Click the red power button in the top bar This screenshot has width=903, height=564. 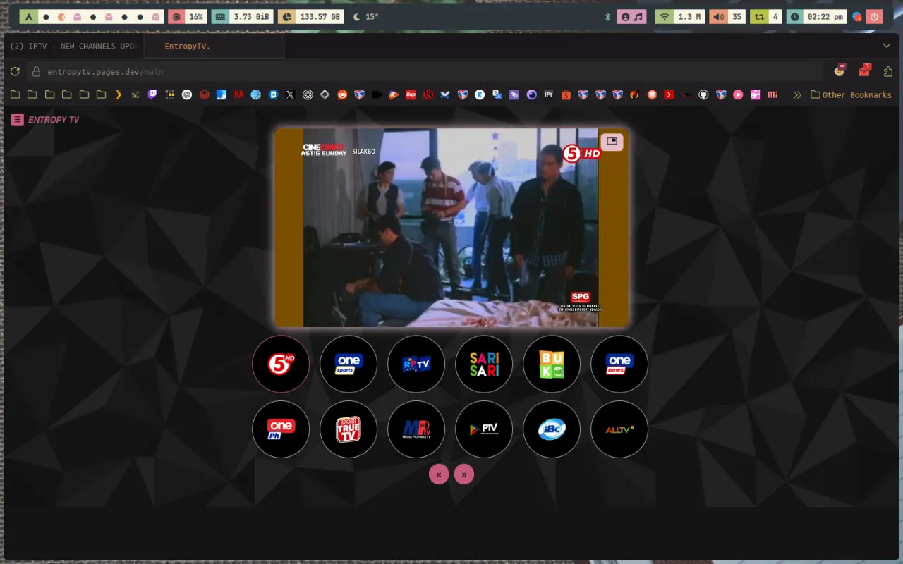point(875,16)
